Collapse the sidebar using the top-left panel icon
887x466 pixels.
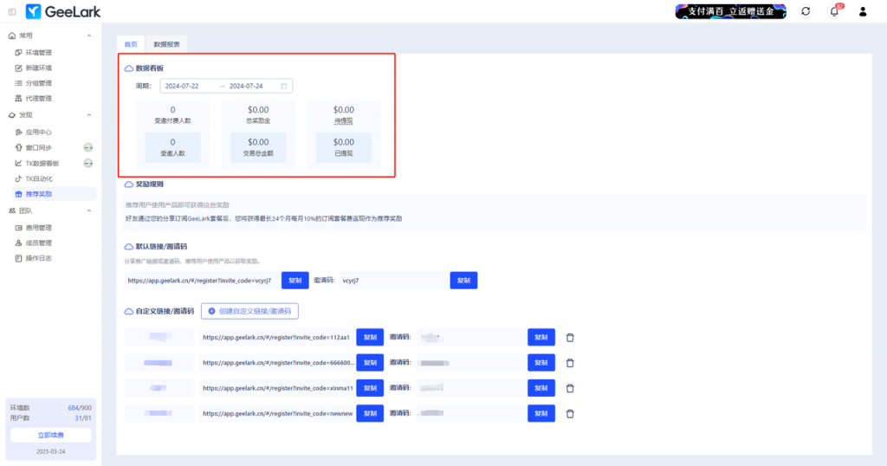tap(11, 11)
